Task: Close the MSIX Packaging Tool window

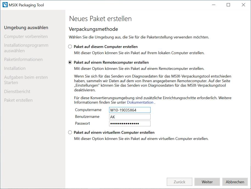Action: tap(243, 5)
